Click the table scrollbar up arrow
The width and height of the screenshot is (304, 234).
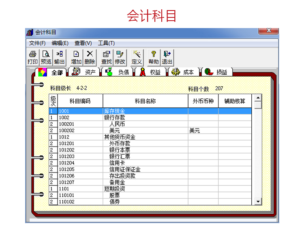(x=258, y=98)
